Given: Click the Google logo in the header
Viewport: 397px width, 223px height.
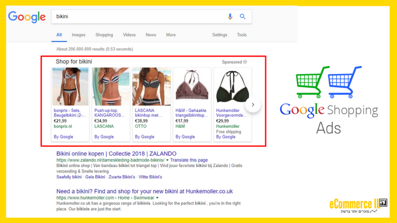Looking at the screenshot, I should 27,17.
